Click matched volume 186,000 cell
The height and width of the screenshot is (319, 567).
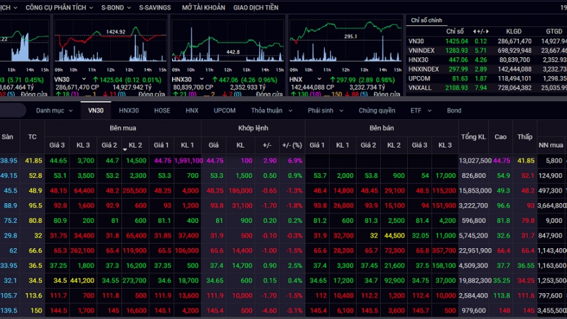click(x=240, y=191)
